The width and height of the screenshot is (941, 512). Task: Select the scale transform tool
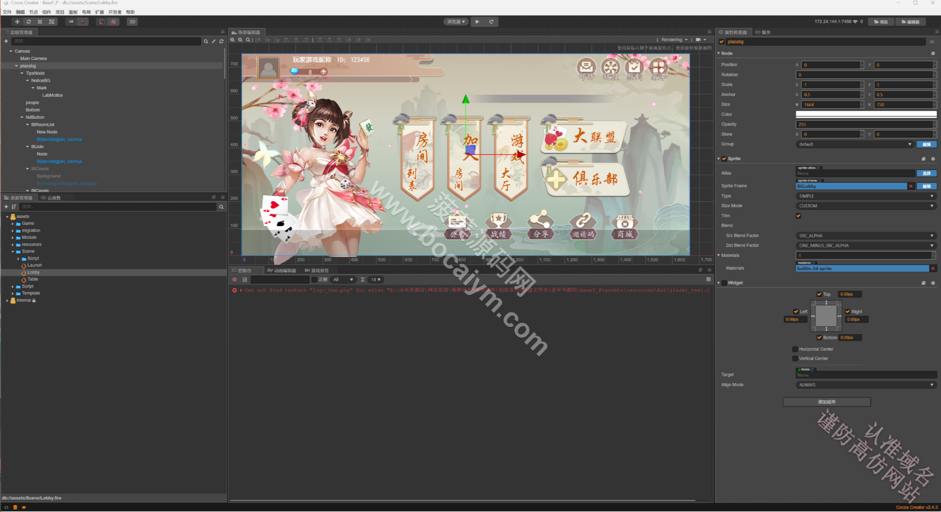point(40,22)
